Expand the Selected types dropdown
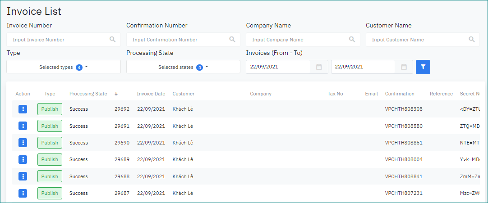The image size is (488, 203). click(64, 67)
